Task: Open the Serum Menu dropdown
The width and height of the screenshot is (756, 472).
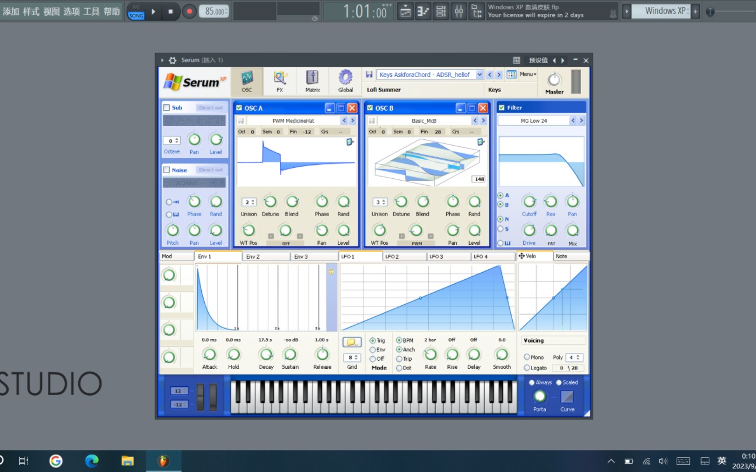Action: click(528, 74)
